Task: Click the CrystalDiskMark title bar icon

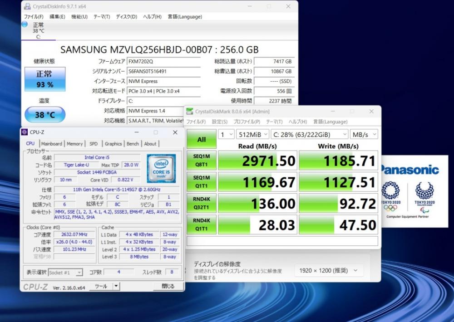Action: click(190, 112)
